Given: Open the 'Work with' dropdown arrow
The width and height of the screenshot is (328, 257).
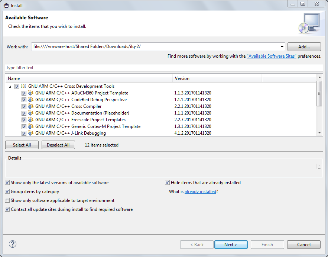Looking at the screenshot, I should 282,47.
